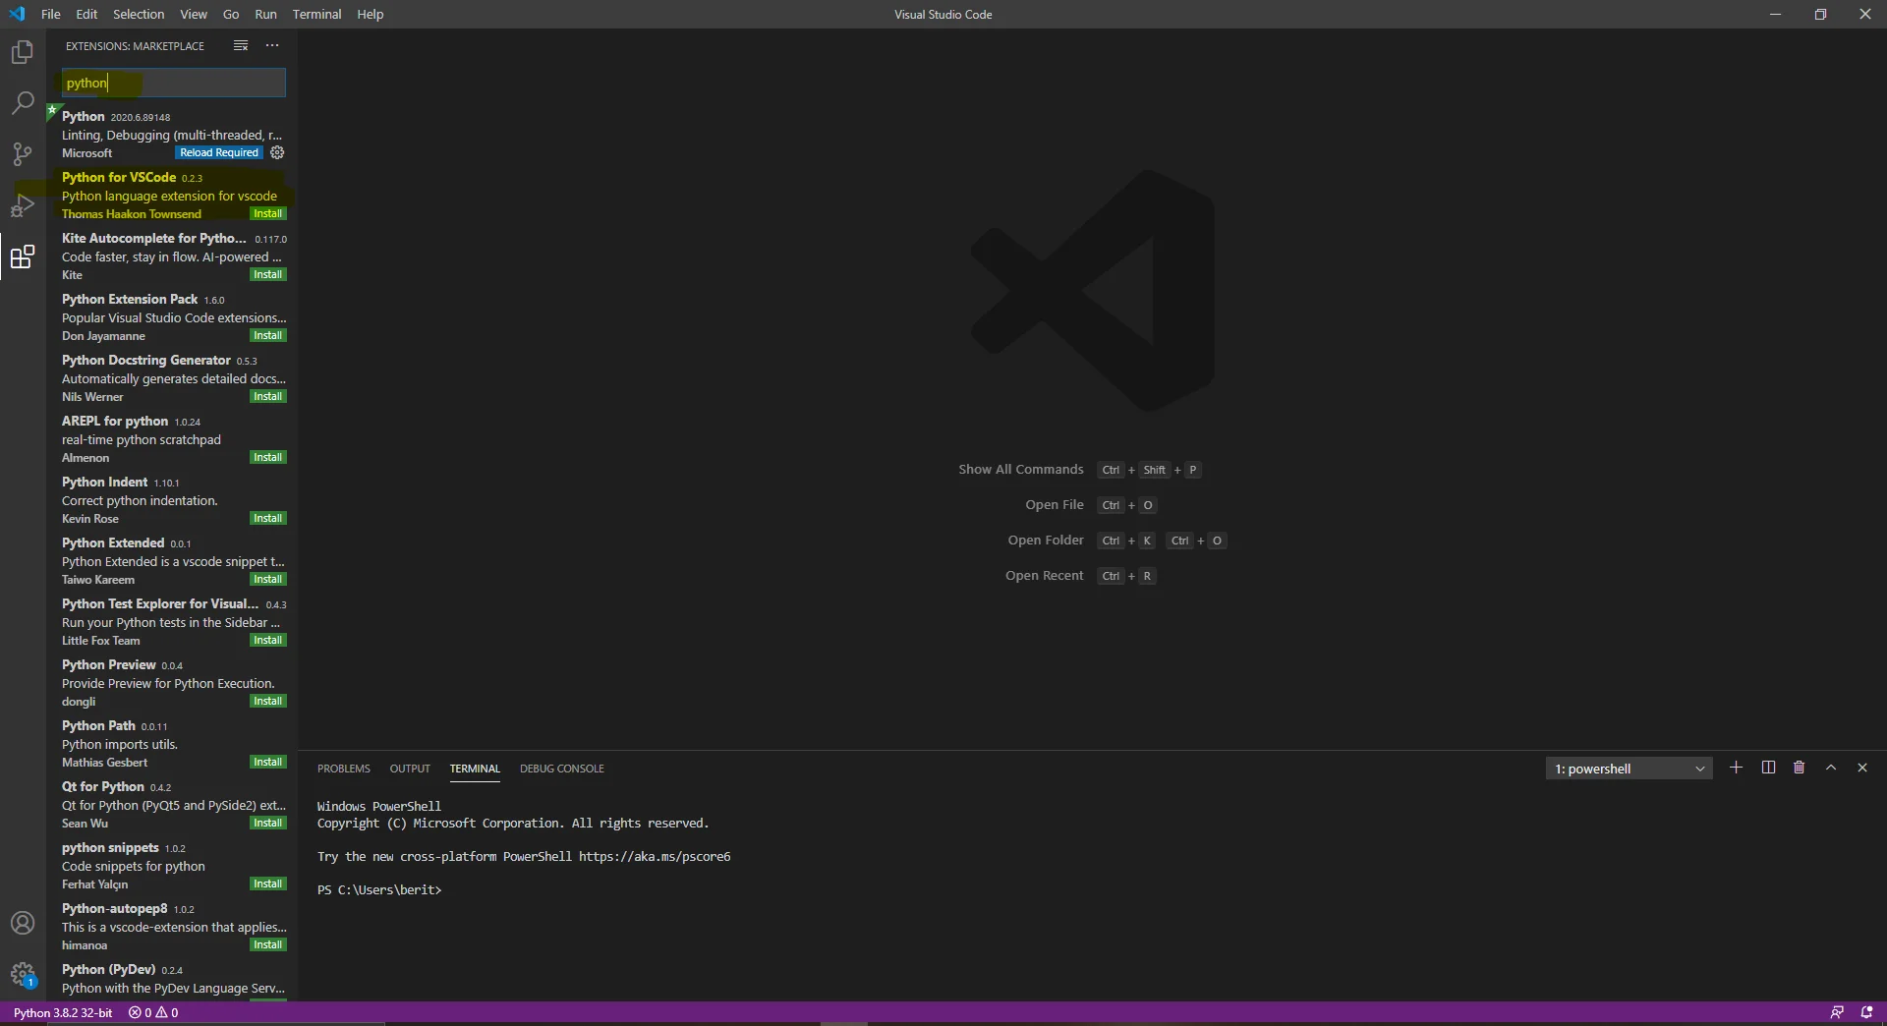Add a new terminal
Image resolution: width=1887 pixels, height=1026 pixels.
click(x=1737, y=768)
